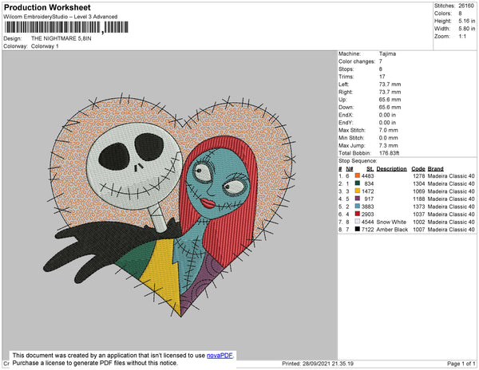
Task: Select the Snow White color swatch
Action: click(357, 222)
